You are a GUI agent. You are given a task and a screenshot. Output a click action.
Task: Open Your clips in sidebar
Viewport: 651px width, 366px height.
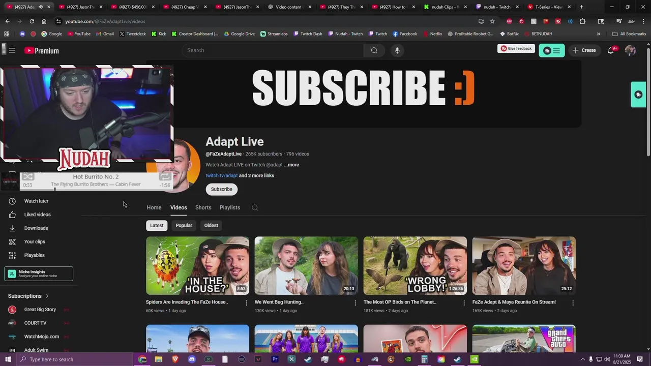35,242
